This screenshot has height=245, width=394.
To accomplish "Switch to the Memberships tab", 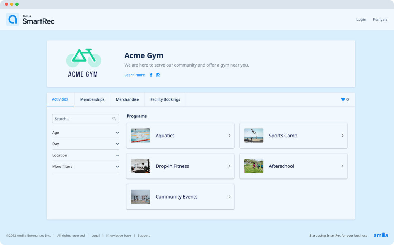I will (x=92, y=99).
